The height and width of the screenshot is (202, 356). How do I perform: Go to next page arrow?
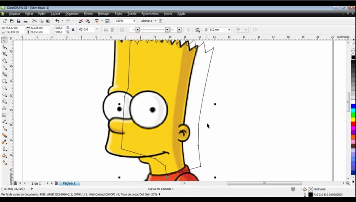tap(48, 183)
